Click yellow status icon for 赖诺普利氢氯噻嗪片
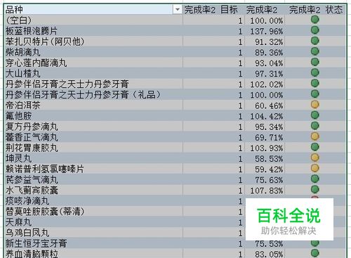Viewport: 351px width, 258px height. [x=315, y=168]
